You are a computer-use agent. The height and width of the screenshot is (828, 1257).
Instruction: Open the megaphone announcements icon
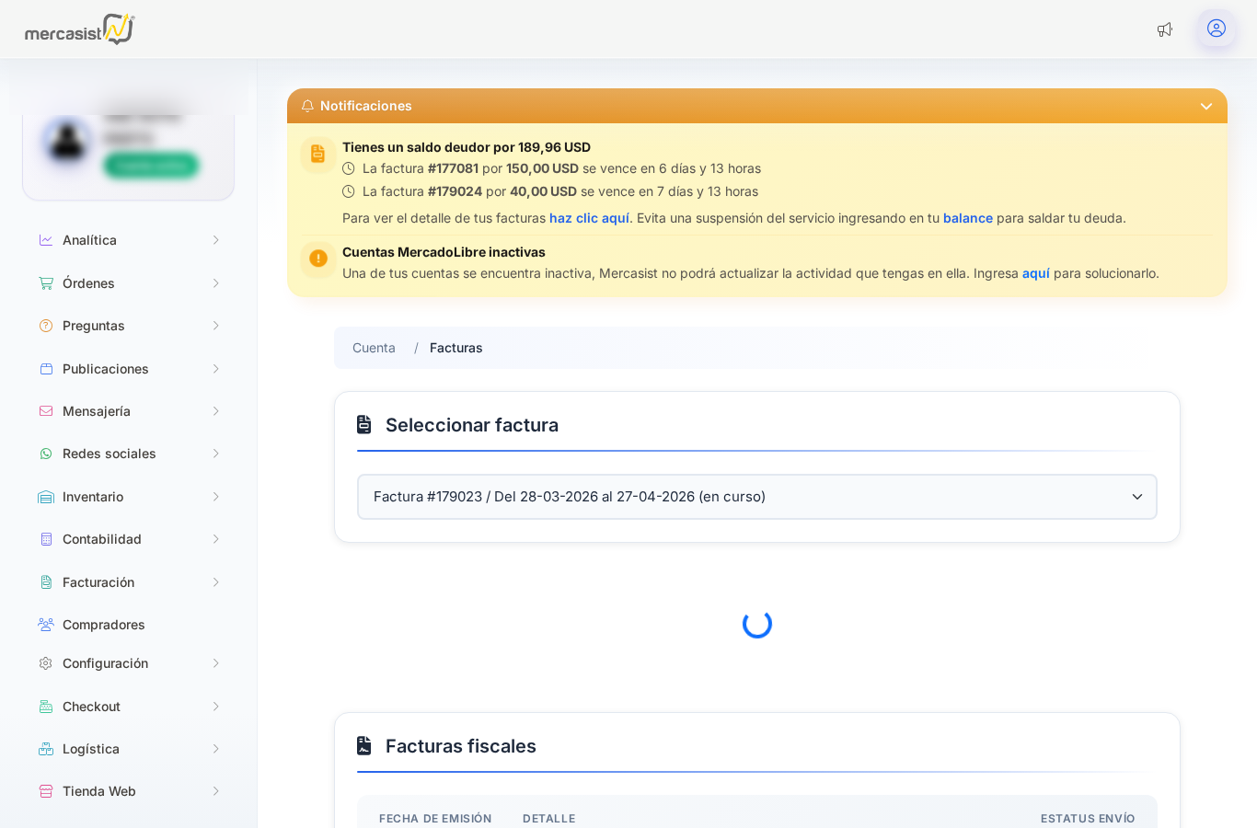click(x=1165, y=29)
